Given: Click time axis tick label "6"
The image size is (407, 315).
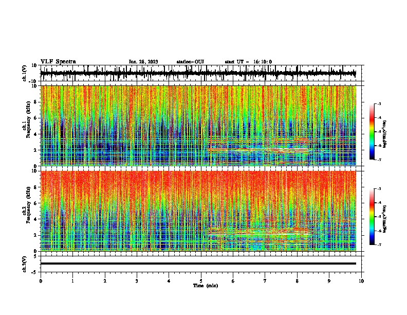Looking at the screenshot, I should pos(233,281).
